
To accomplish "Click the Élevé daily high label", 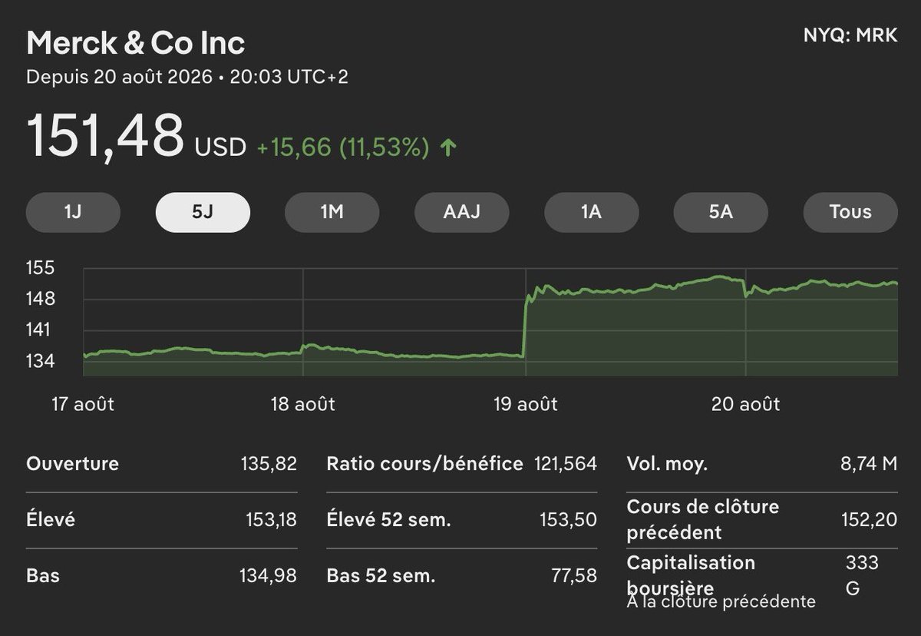I will point(51,519).
